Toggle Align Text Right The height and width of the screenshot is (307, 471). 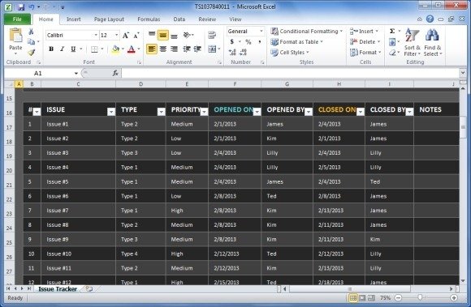coord(174,49)
